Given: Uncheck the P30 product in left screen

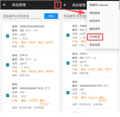Looking at the screenshot, I should 8,95.
